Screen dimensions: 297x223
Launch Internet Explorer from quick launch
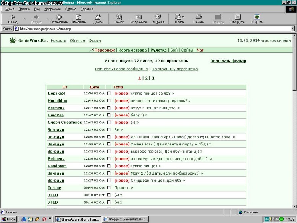[x=24, y=219]
